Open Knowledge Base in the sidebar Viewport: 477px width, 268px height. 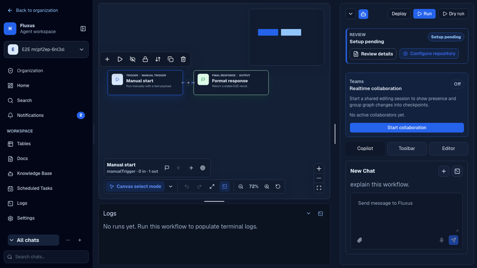tap(46, 173)
